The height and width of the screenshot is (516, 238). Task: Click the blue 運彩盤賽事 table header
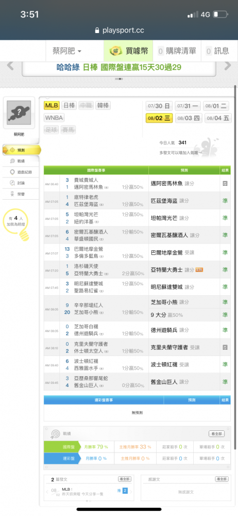coord(104,400)
